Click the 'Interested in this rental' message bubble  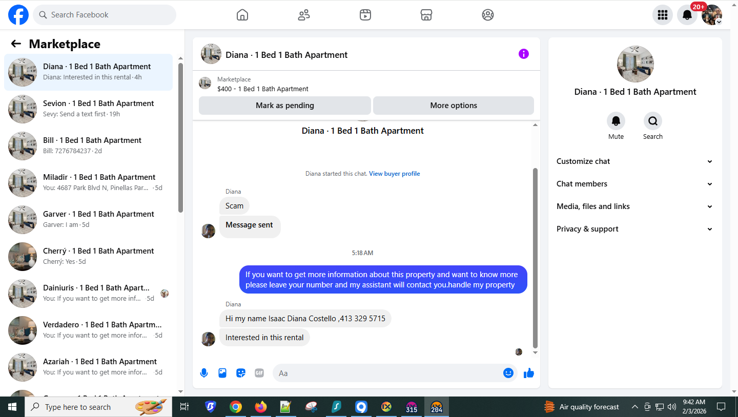[x=264, y=338]
